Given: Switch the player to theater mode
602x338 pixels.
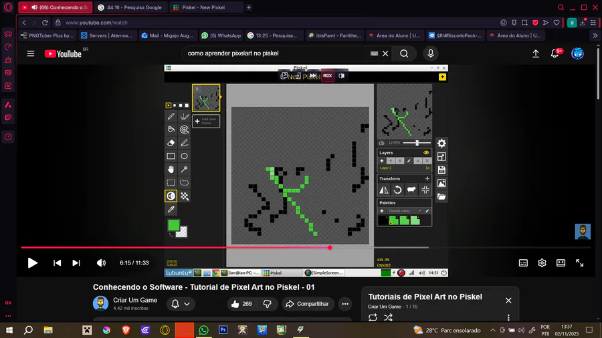Looking at the screenshot, I should [561, 263].
